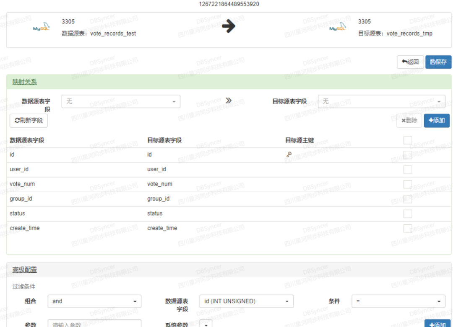Click the target table name vote_records_tmp
This screenshot has width=453, height=327.
click(x=409, y=33)
